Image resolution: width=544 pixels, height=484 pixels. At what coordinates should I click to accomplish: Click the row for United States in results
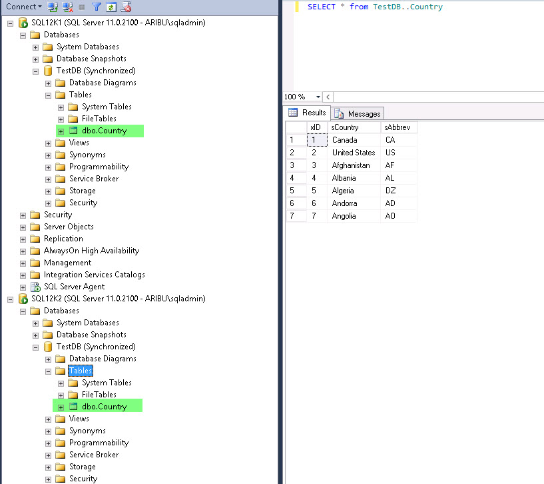pos(354,152)
